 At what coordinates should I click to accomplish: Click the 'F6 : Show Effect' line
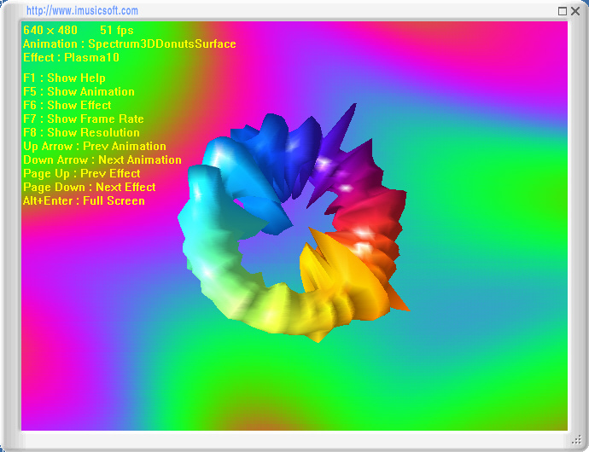tap(67, 105)
